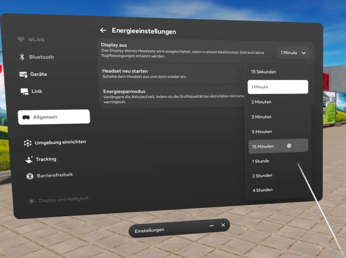
Task: Choose 4 Stunden display timeout
Action: pyautogui.click(x=279, y=190)
